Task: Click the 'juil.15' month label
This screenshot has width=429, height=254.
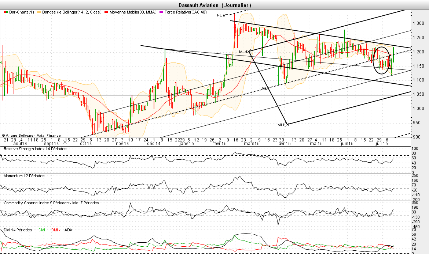Action: pyautogui.click(x=382, y=144)
